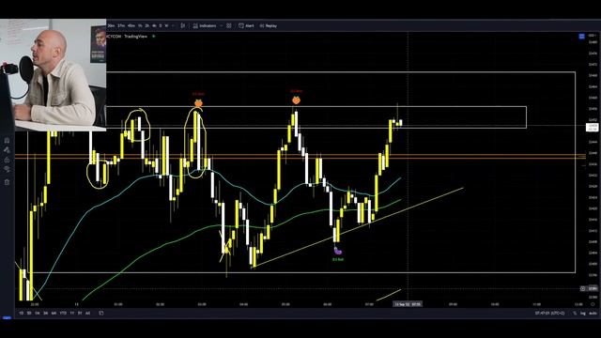Click the first orange sell signal marker
The height and width of the screenshot is (338, 601).
pos(198,102)
